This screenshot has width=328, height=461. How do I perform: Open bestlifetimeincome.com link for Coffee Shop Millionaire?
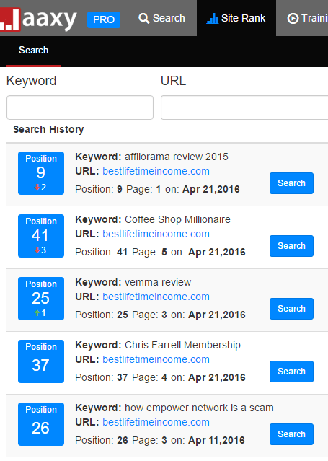click(x=156, y=234)
